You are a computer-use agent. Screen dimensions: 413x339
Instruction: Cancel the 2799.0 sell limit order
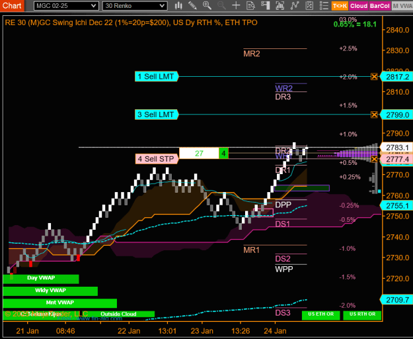click(374, 115)
